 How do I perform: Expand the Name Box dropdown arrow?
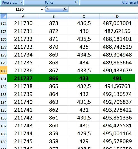pos(42,9)
